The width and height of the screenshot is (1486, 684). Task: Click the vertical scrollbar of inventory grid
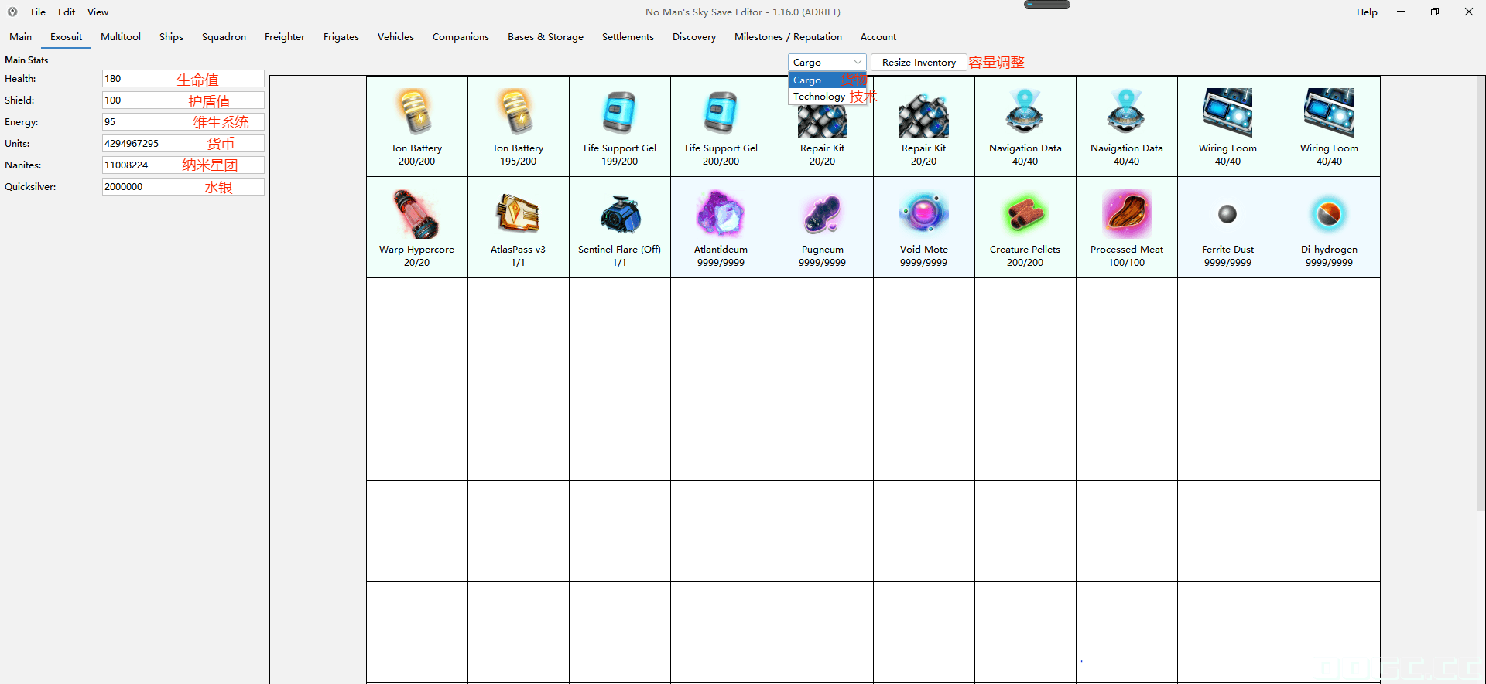pos(1481,294)
